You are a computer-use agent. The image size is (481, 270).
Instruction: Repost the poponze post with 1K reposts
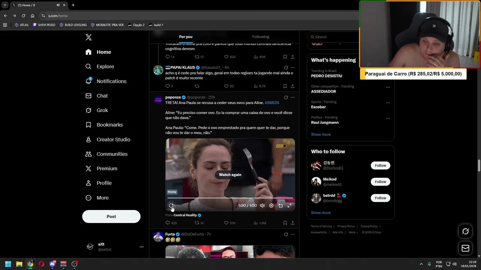coord(199,223)
